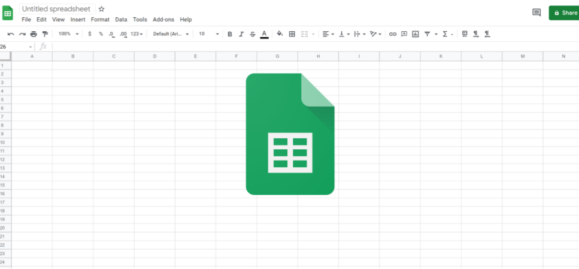579x269 pixels.
Task: Open the Functions sigma menu
Action: point(447,34)
